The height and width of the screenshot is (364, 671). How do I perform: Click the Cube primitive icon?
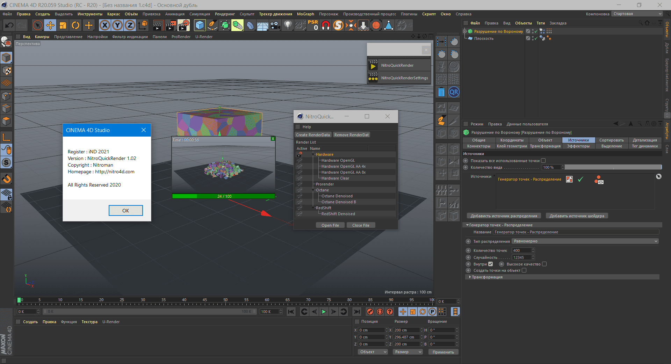point(200,25)
